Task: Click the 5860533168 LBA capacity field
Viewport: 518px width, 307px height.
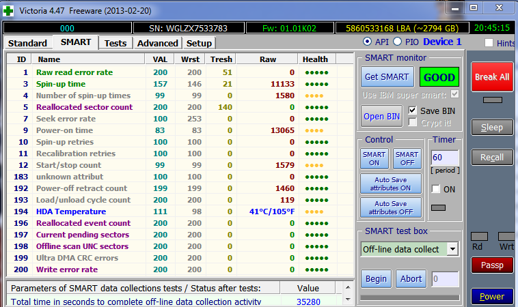Action: click(x=402, y=28)
